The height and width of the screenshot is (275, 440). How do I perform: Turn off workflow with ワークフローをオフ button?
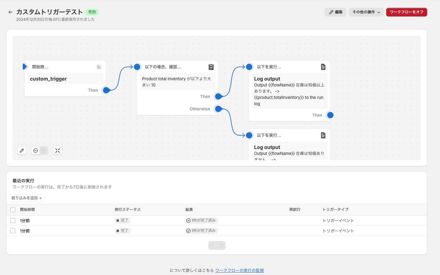pyautogui.click(x=407, y=12)
